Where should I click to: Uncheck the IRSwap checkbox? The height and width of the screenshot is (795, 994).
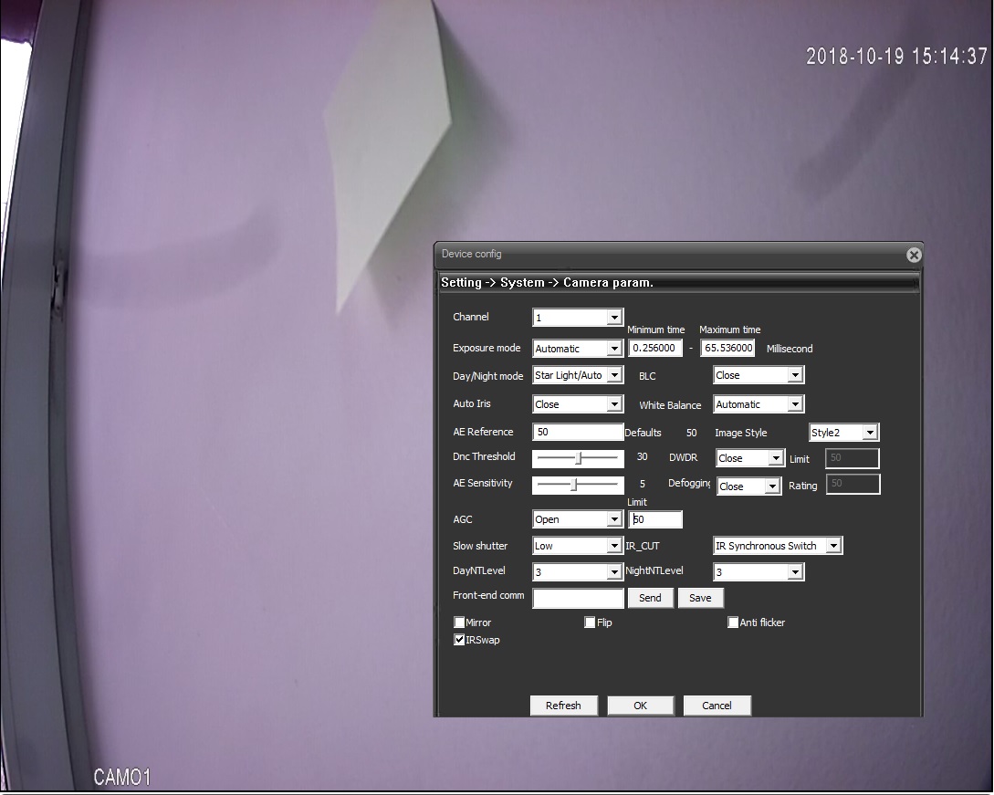pos(460,640)
